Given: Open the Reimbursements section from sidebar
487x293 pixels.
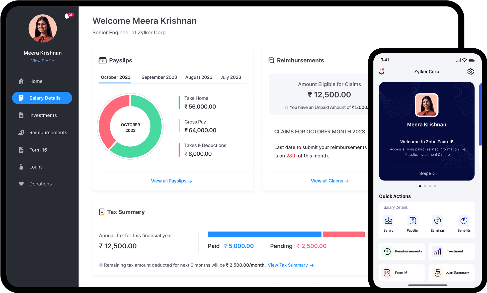Looking at the screenshot, I should (21, 132).
